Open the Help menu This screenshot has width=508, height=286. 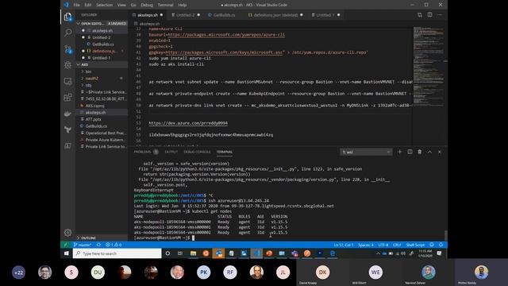click(x=183, y=5)
